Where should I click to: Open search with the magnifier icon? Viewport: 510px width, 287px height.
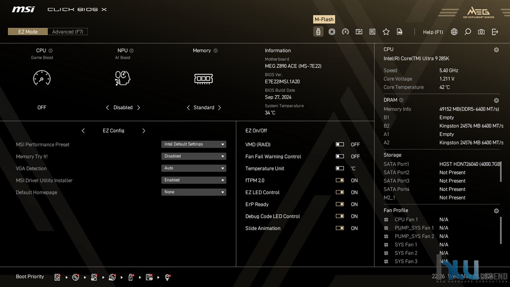pyautogui.click(x=468, y=32)
